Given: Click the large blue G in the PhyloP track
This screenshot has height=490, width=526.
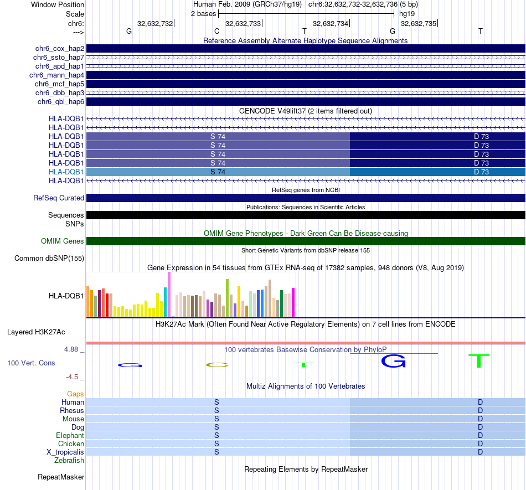Looking at the screenshot, I should click(x=394, y=361).
